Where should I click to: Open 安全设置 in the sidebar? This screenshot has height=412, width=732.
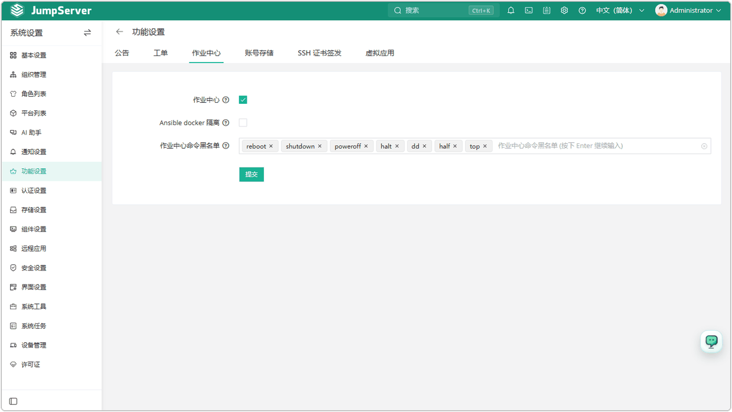point(51,268)
